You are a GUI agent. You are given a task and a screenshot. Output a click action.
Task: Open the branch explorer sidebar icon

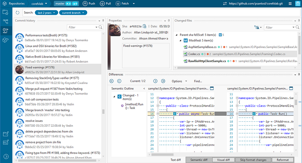tap(6, 22)
